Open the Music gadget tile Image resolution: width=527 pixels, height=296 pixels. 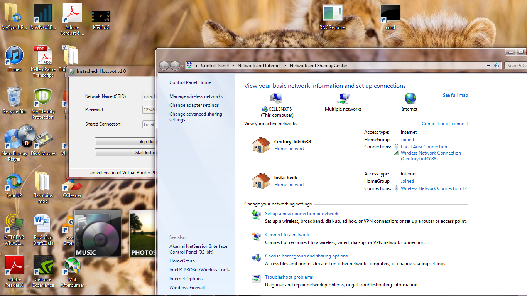[98, 234]
